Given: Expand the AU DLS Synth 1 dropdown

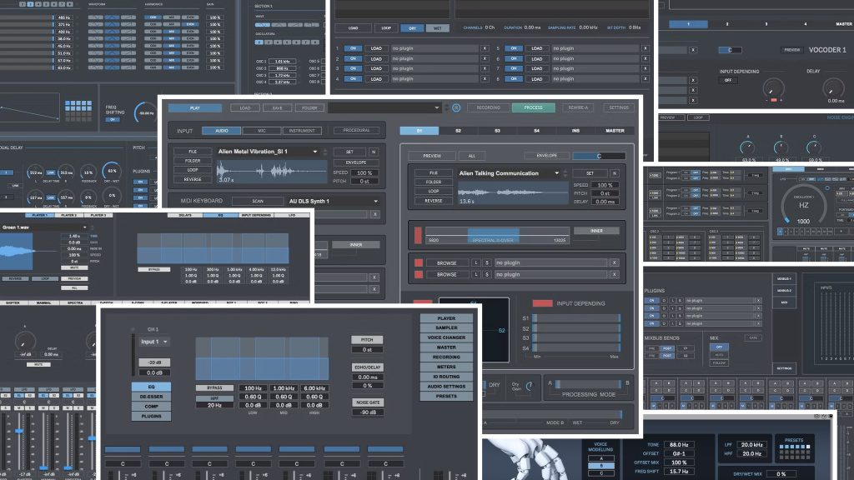Looking at the screenshot, I should (x=375, y=201).
